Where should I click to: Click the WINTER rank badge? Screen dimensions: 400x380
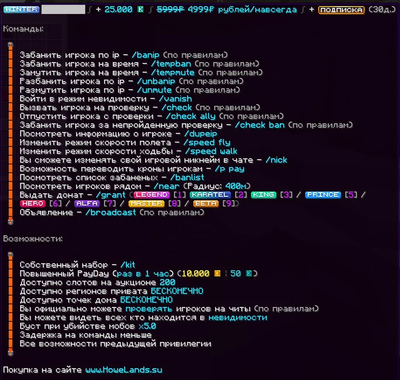pyautogui.click(x=21, y=10)
